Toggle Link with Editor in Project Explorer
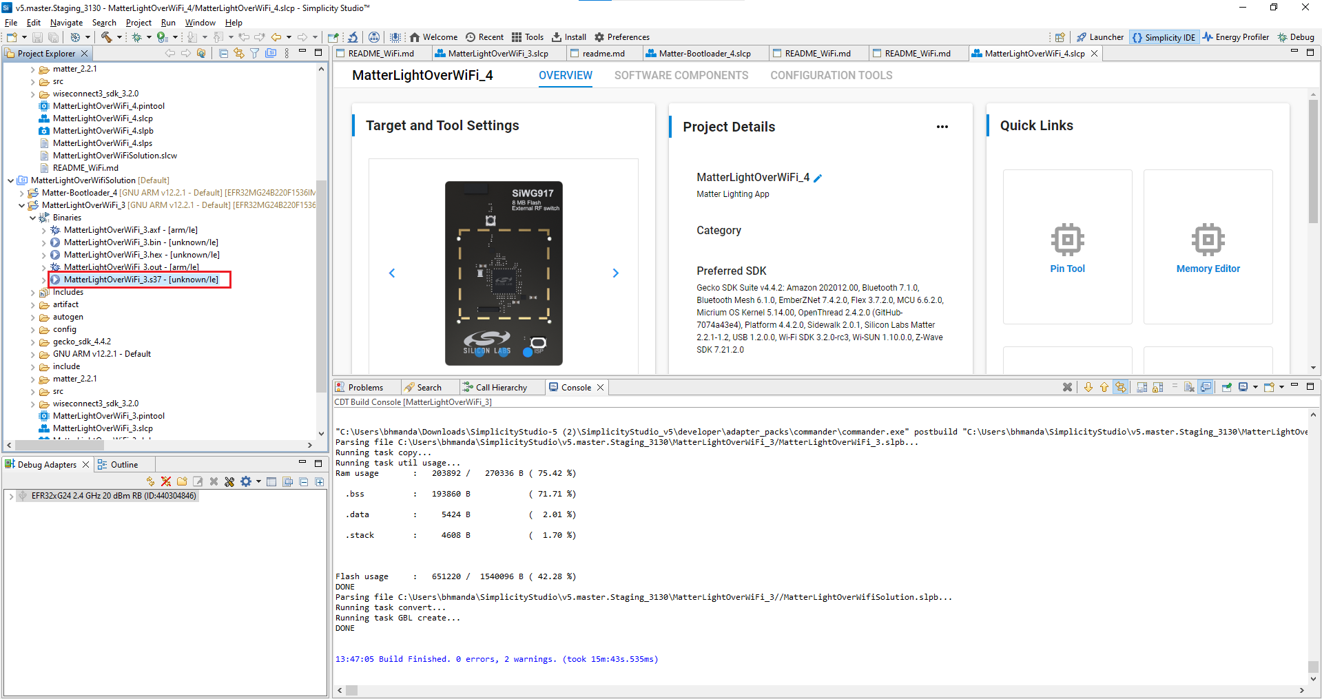Screen dimensions: 1322x699 click(x=239, y=53)
